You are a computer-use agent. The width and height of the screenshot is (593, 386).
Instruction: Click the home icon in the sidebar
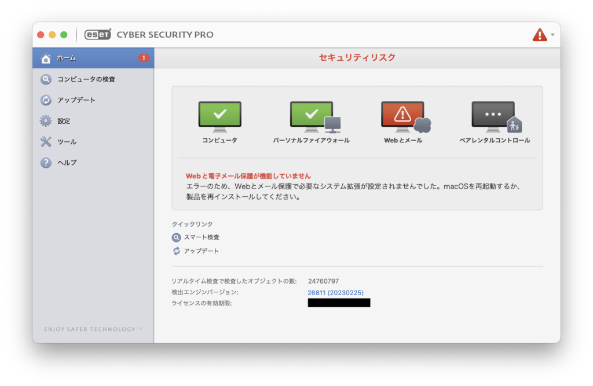coord(46,58)
